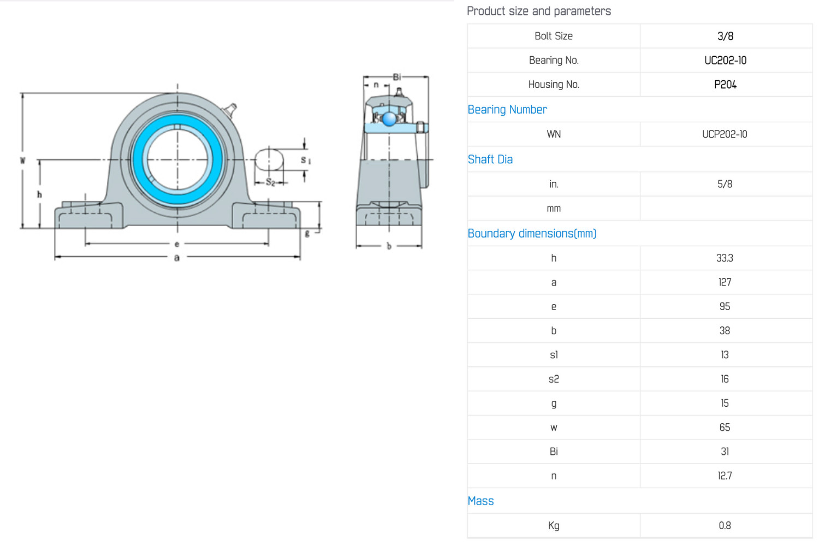Click the Kg mass value 0.8
This screenshot has width=819, height=546.
click(725, 525)
